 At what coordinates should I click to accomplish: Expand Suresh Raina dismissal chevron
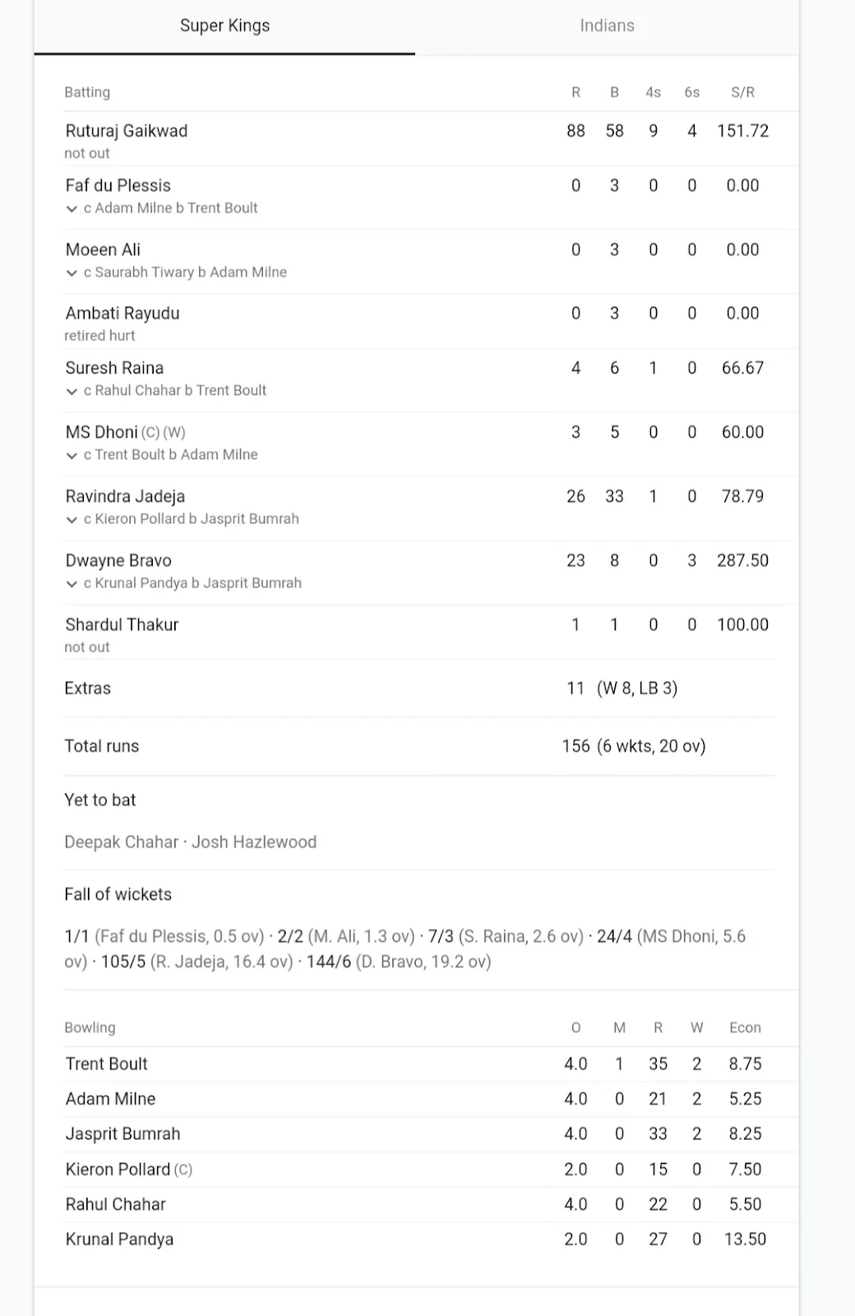click(x=72, y=392)
